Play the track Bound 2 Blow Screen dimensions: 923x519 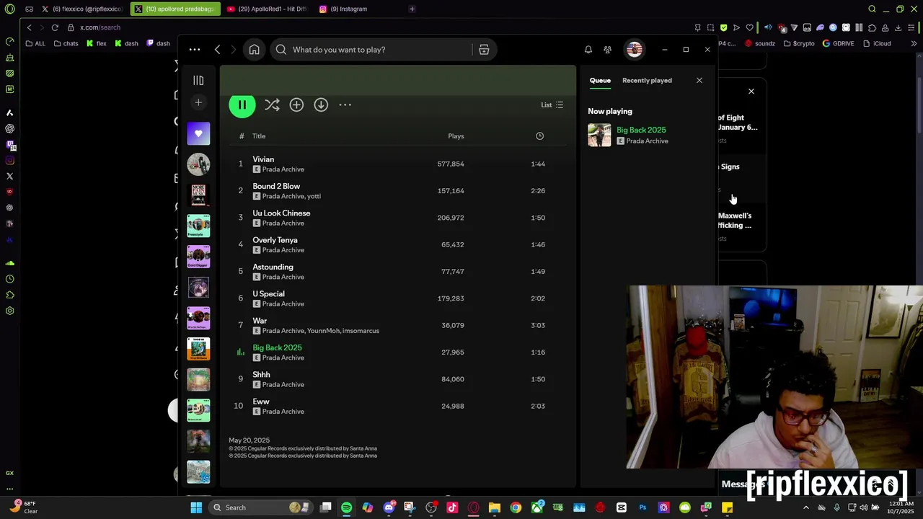click(276, 186)
